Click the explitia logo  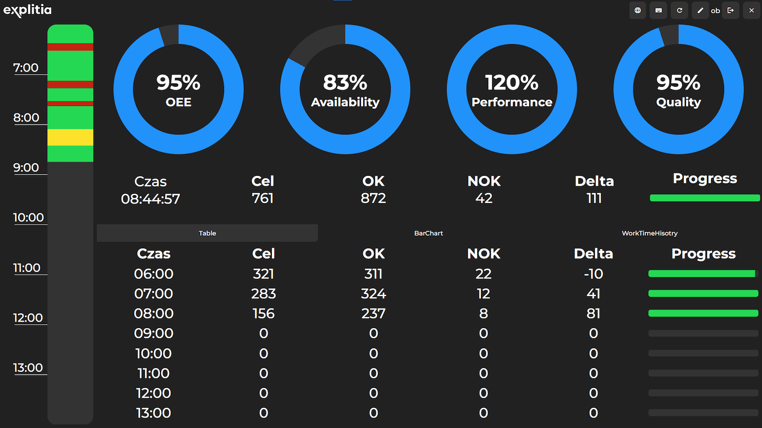tap(27, 10)
